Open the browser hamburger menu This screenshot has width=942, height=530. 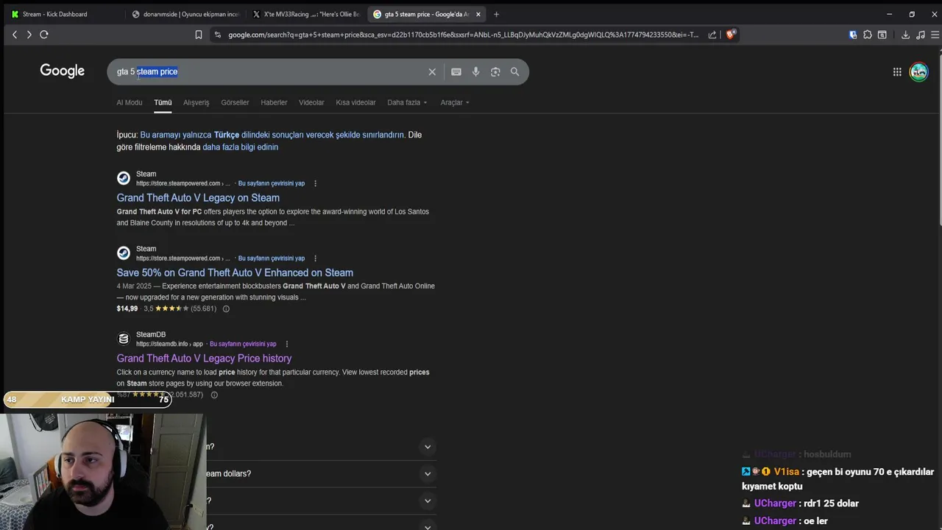click(x=935, y=35)
